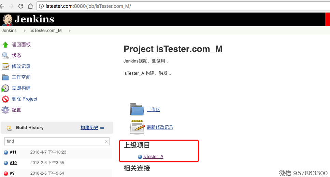330x177 pixels.
Task: Click the find input in Build History
Action: click(55, 141)
